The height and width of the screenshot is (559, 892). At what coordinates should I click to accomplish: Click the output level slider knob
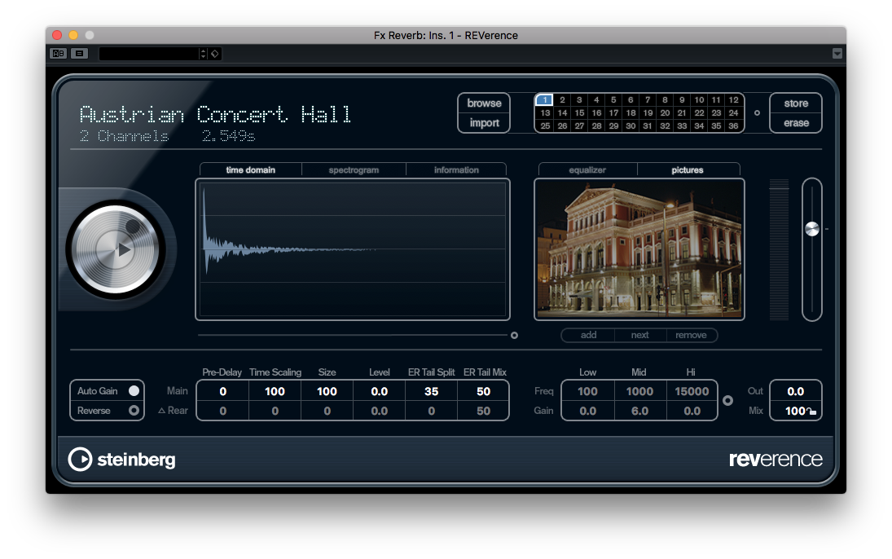[x=812, y=229]
